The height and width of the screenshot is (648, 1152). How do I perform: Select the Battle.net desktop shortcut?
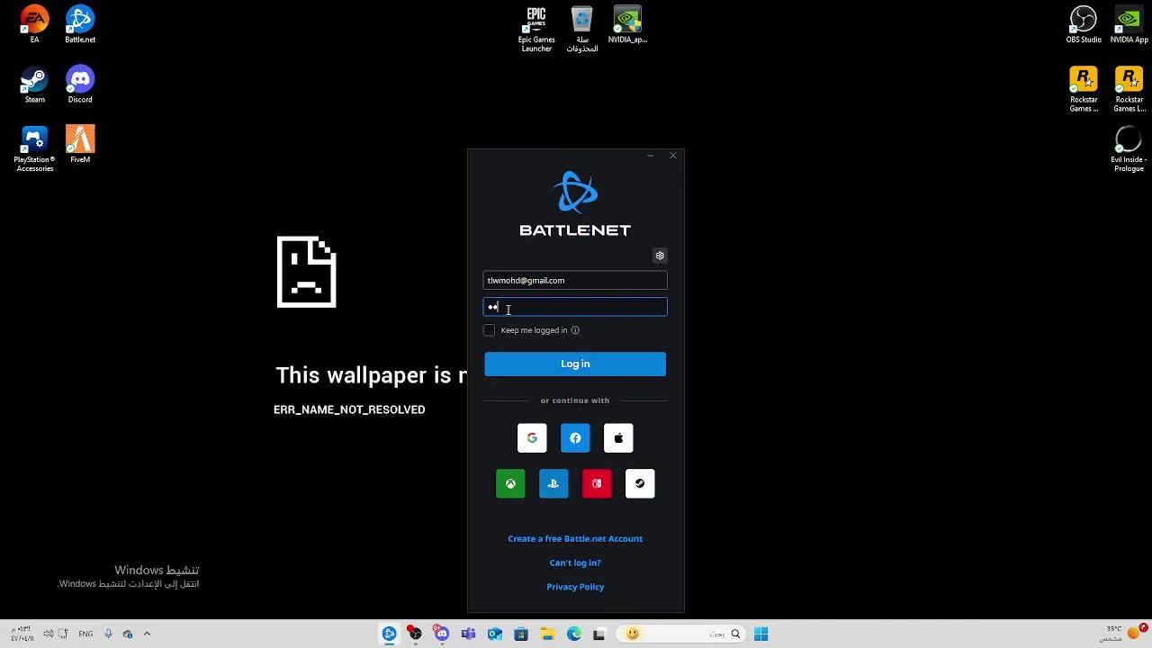click(80, 24)
